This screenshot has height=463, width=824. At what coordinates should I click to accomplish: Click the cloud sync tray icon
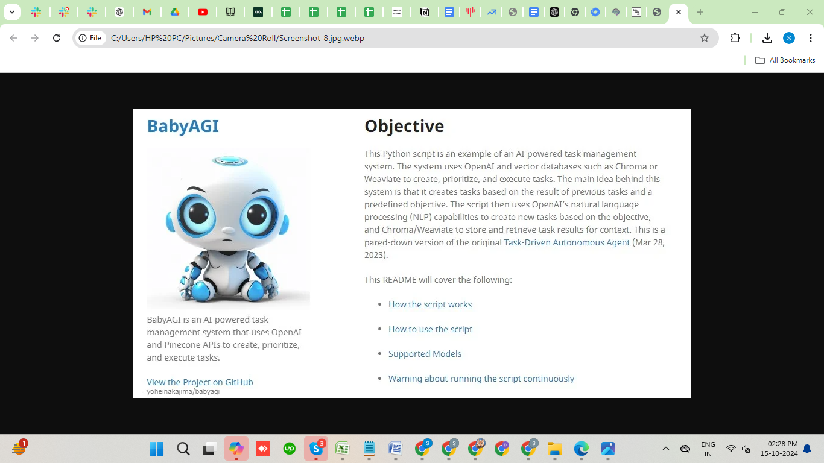685,449
